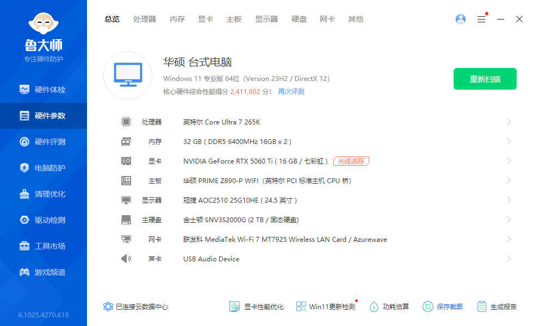Click the 显示器 monitor icon
This screenshot has width=533, height=326.
[126, 200]
